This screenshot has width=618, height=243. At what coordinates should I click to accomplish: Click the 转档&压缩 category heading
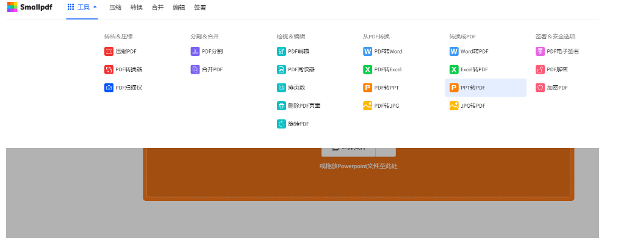tap(118, 37)
